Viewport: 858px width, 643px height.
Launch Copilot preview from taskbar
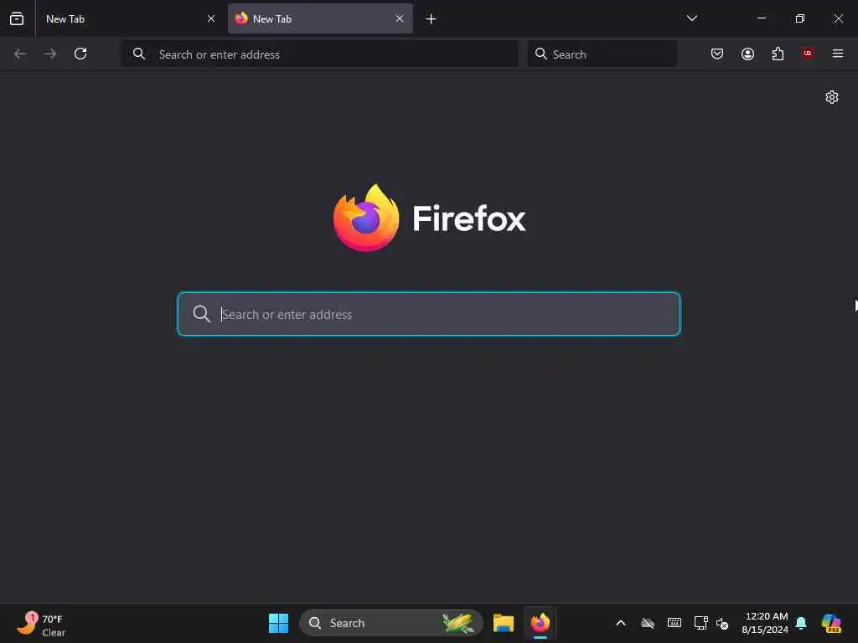pyautogui.click(x=831, y=623)
